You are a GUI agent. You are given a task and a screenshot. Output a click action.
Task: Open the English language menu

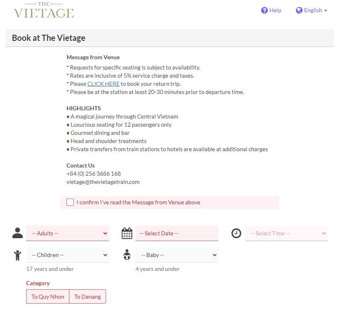(316, 10)
